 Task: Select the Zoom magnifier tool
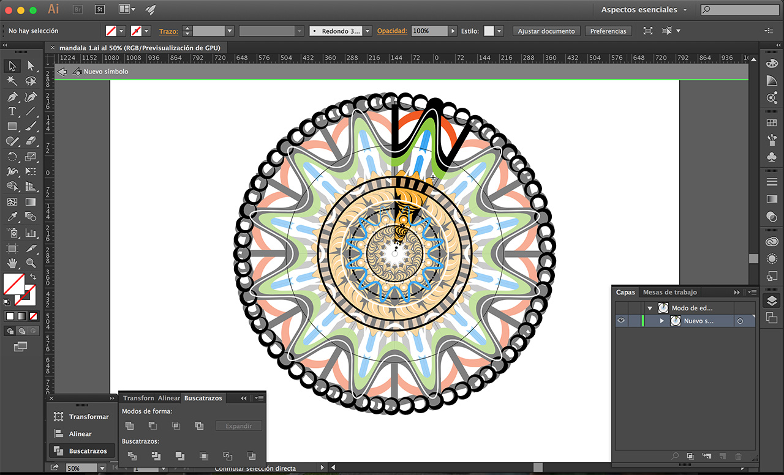pyautogui.click(x=31, y=263)
